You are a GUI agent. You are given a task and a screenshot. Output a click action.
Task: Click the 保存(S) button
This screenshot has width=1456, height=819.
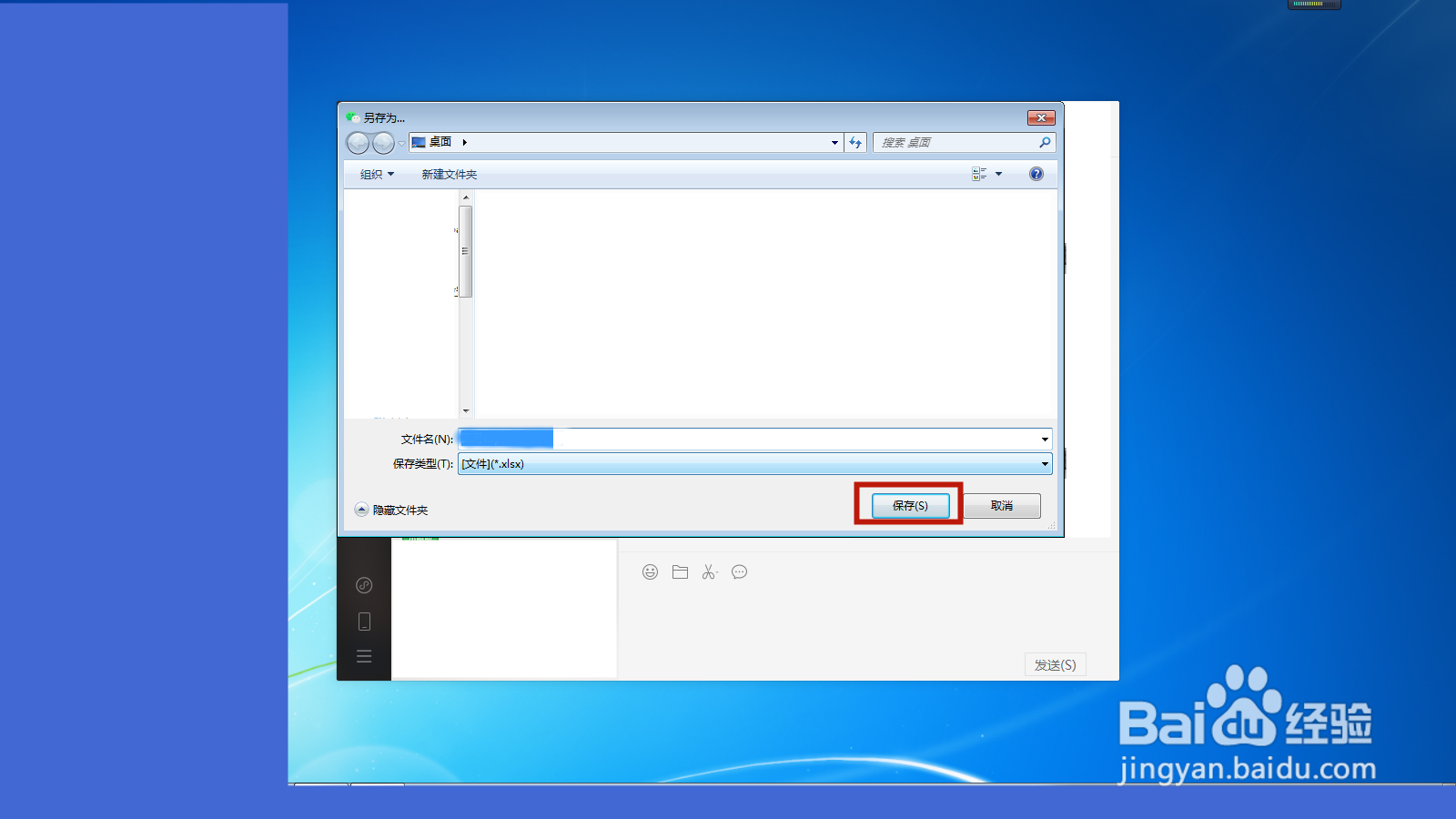pyautogui.click(x=910, y=506)
